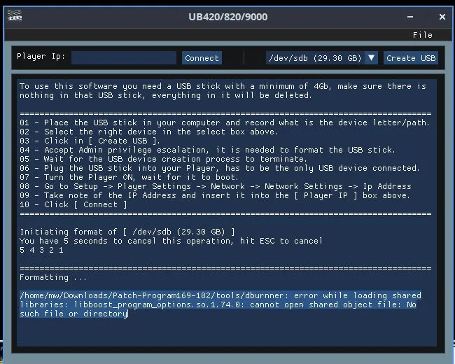Image resolution: width=455 pixels, height=364 pixels.
Task: Close the UB420/820/9000 window
Action: point(442,16)
